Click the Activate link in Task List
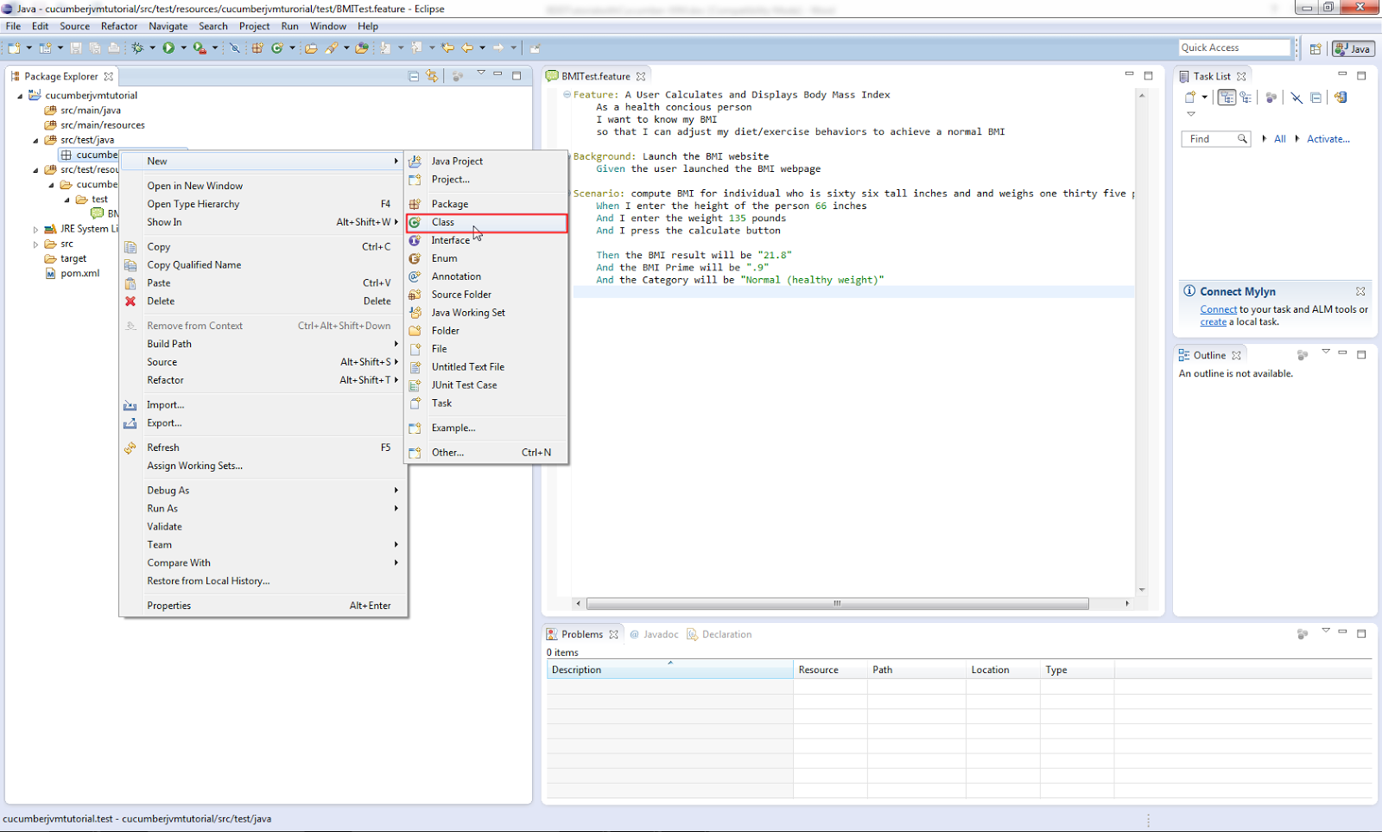The image size is (1382, 832). tap(1328, 138)
